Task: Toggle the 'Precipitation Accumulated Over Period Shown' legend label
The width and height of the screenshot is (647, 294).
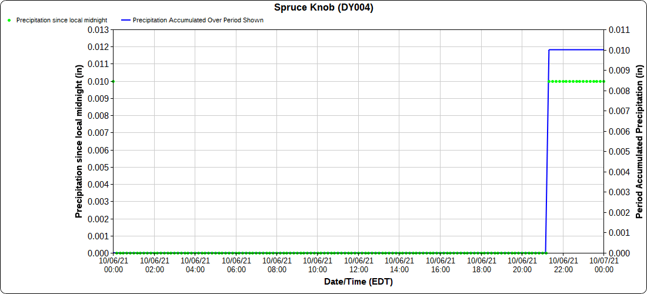Action: click(x=198, y=20)
